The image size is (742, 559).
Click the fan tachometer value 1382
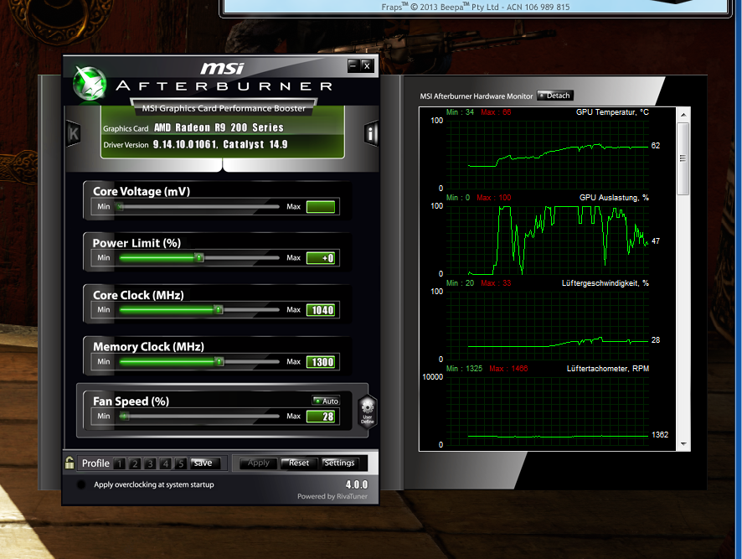point(660,435)
